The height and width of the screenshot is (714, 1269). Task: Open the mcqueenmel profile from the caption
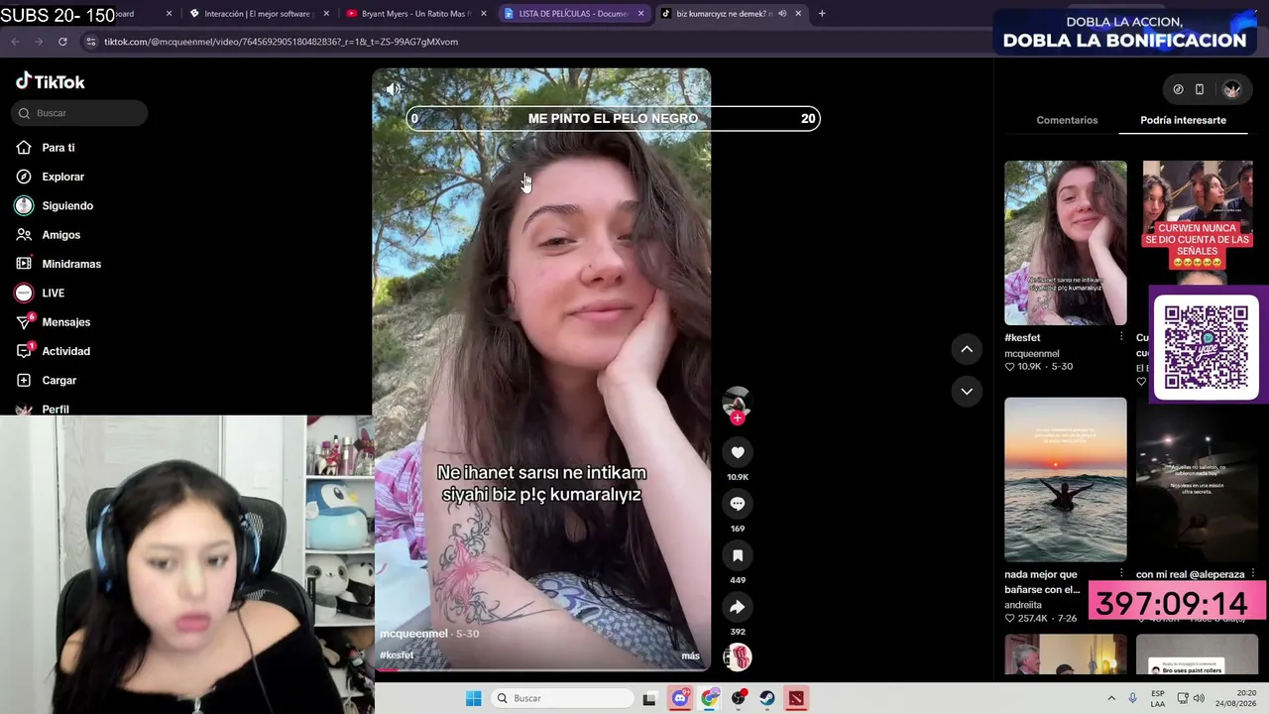pos(414,634)
